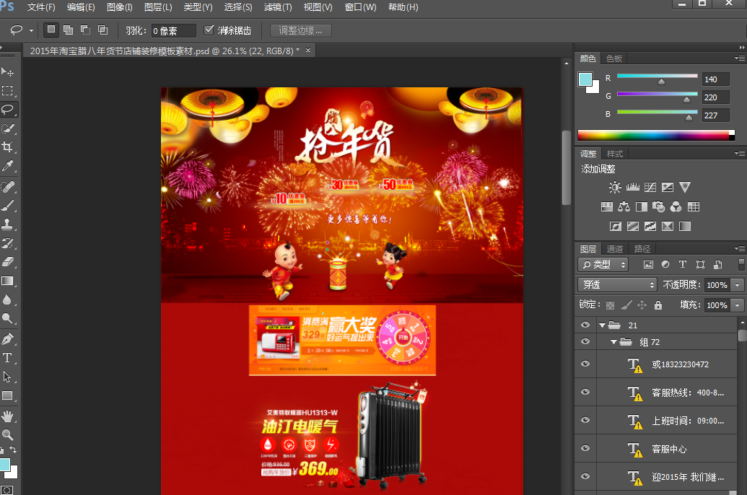Toggle layer filtering switch on
The height and width of the screenshot is (495, 747).
741,264
